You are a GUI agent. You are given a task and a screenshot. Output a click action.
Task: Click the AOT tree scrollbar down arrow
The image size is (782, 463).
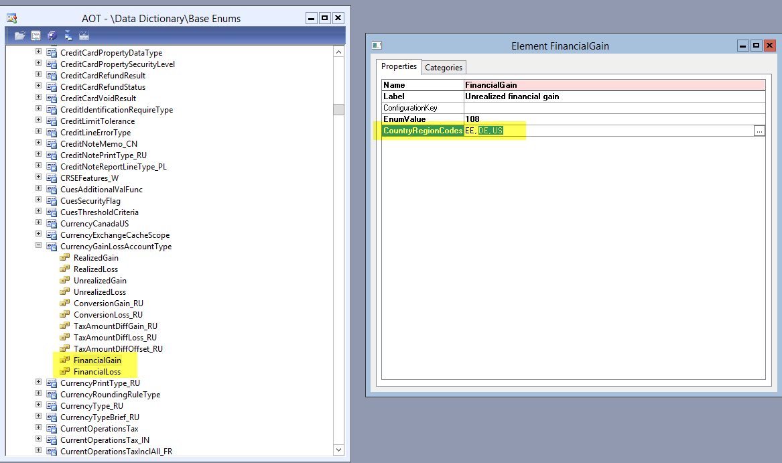coord(339,450)
